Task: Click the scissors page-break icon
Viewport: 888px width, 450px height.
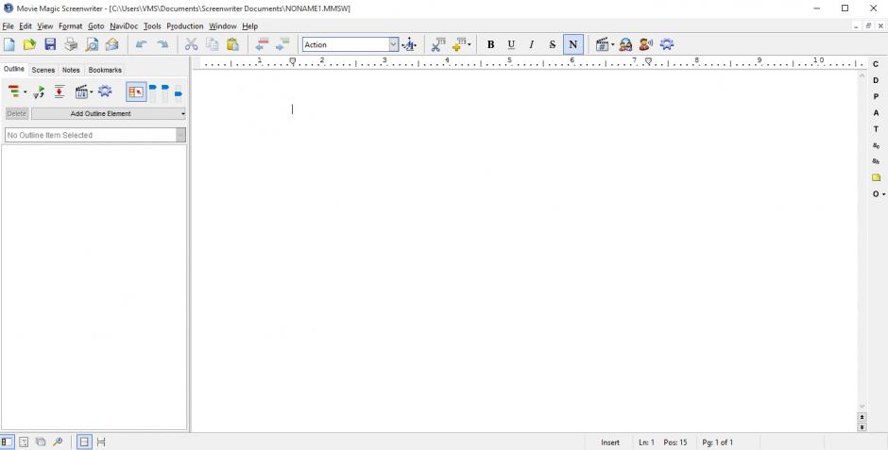Action: pyautogui.click(x=437, y=44)
